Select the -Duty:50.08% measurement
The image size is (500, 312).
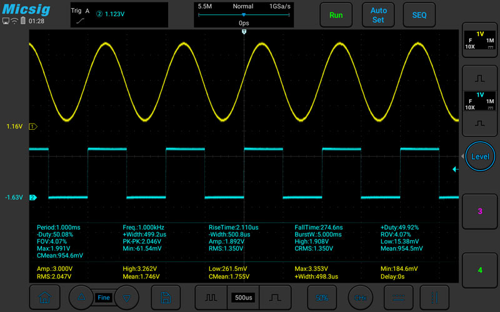(x=55, y=235)
